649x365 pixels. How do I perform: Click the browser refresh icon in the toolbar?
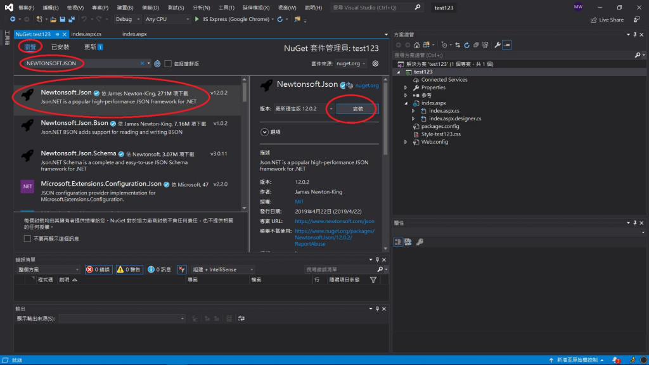(280, 19)
